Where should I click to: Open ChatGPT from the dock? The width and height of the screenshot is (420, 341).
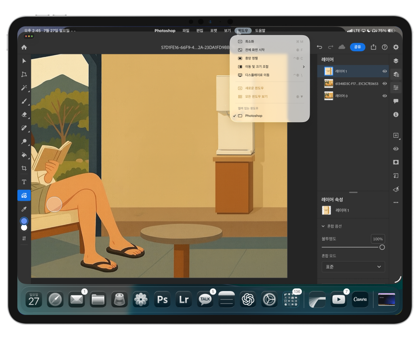pos(248,299)
